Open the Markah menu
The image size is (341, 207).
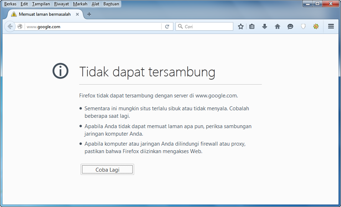click(x=80, y=4)
